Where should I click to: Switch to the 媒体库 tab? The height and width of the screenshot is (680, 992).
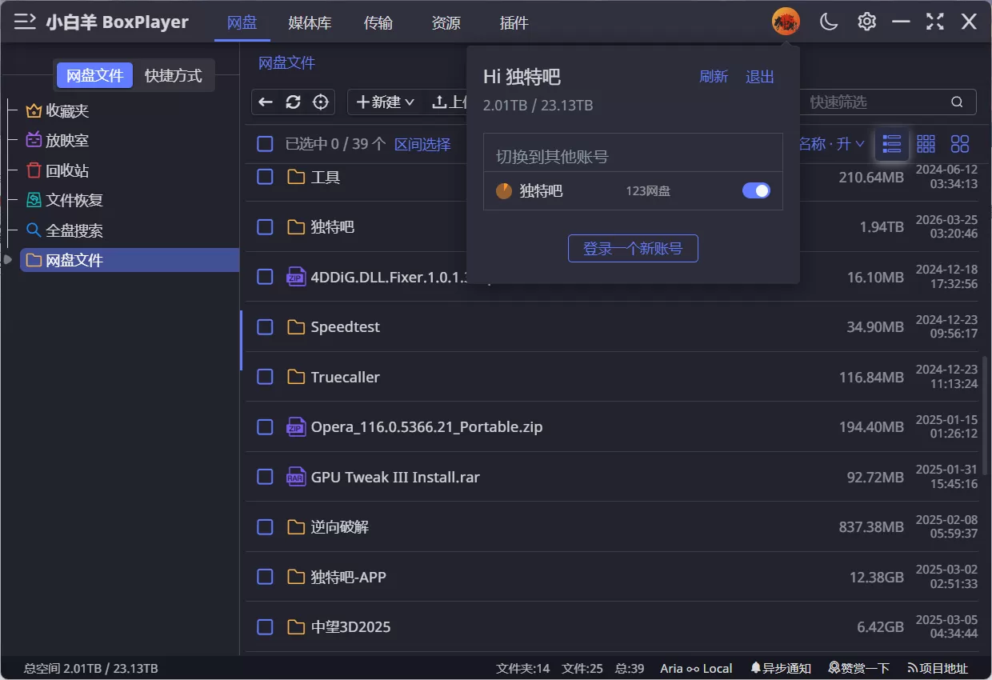tap(310, 23)
